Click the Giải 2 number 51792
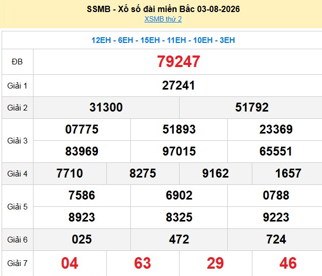Screen dimensions: 322x276 [252, 107]
